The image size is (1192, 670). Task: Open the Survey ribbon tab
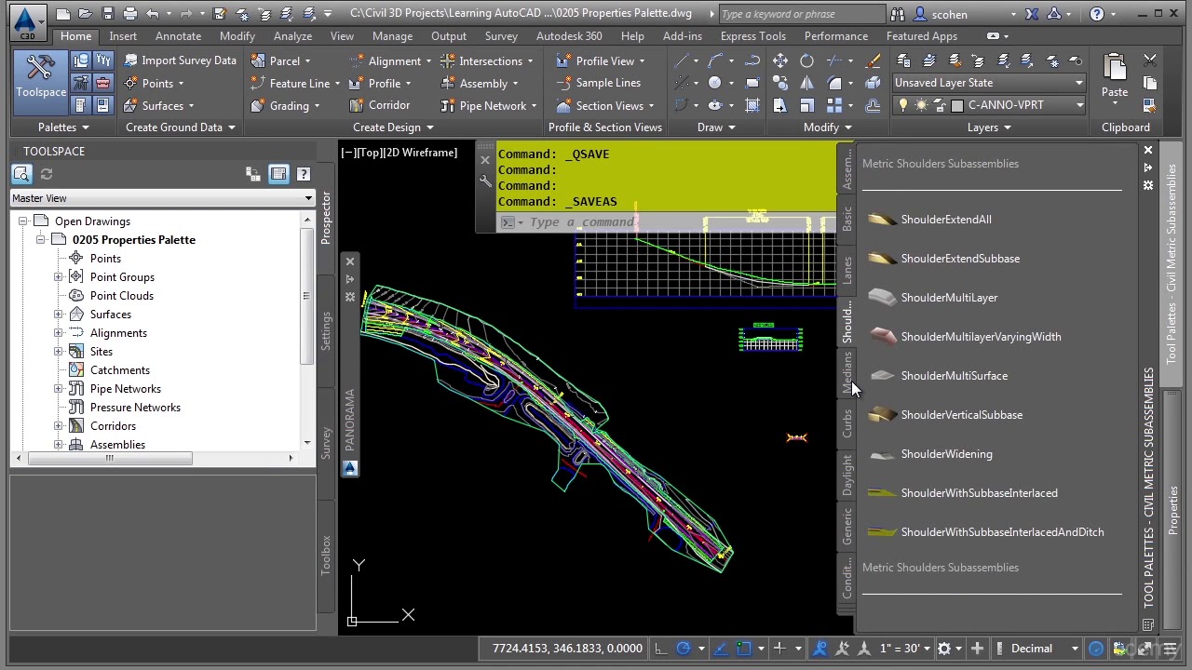501,36
